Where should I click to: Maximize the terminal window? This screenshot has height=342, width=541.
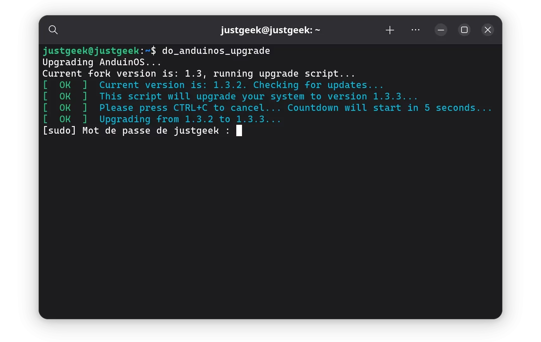coord(464,30)
